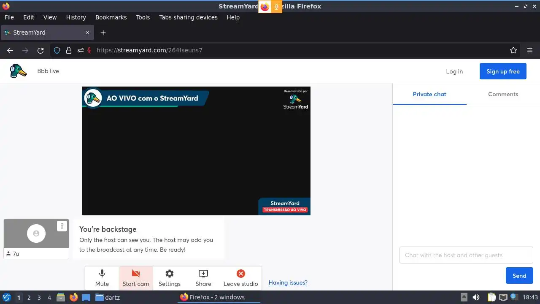This screenshot has height=304, width=540.
Task: Open a new browser tab with plus
Action: pyautogui.click(x=103, y=33)
